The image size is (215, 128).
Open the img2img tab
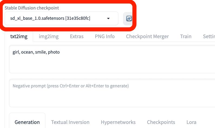(48, 37)
